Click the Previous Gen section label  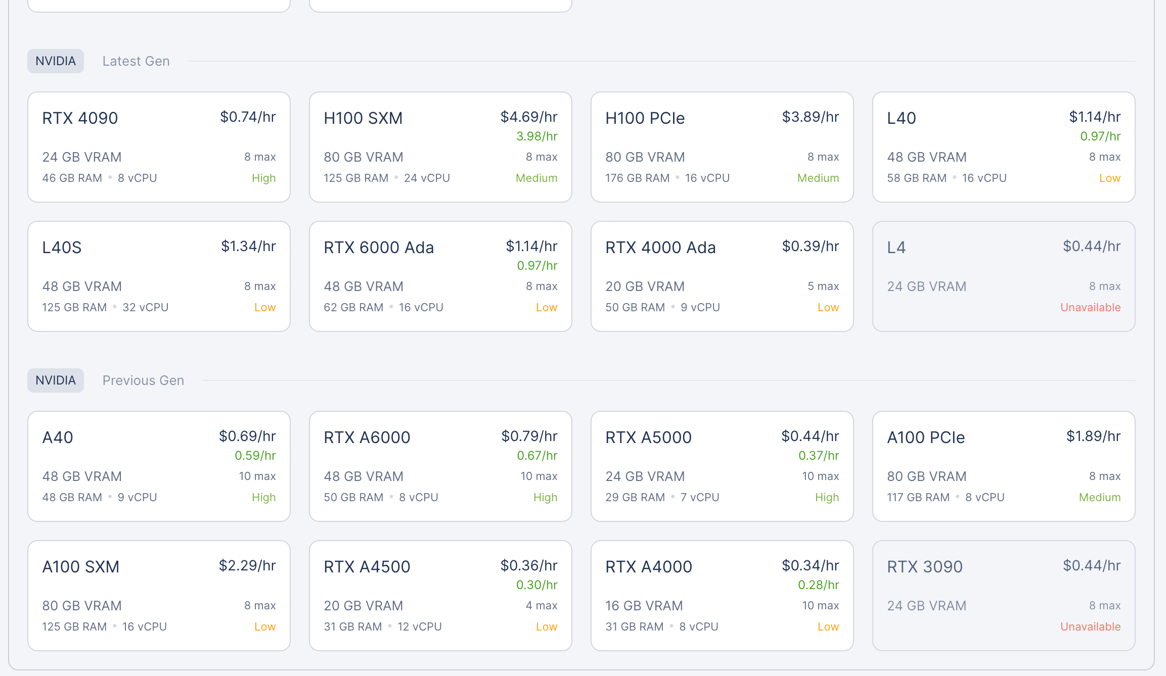point(143,380)
